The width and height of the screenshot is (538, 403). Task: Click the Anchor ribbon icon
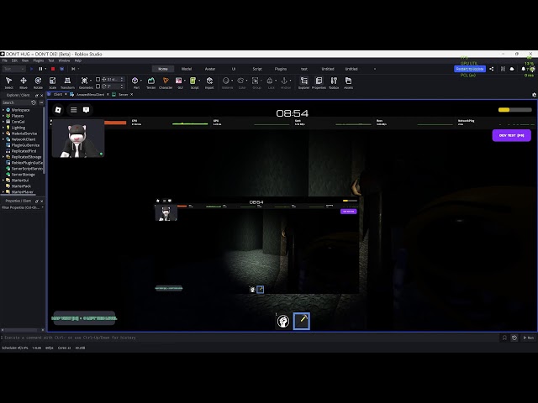(x=284, y=81)
